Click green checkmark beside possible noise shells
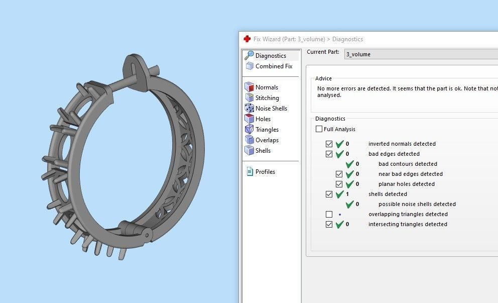498x303 pixels. tap(350, 204)
